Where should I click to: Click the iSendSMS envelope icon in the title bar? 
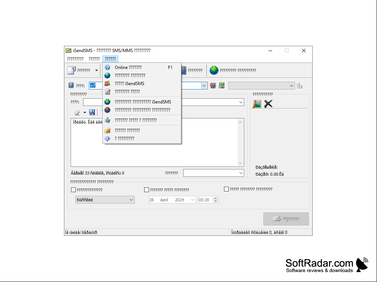68,51
